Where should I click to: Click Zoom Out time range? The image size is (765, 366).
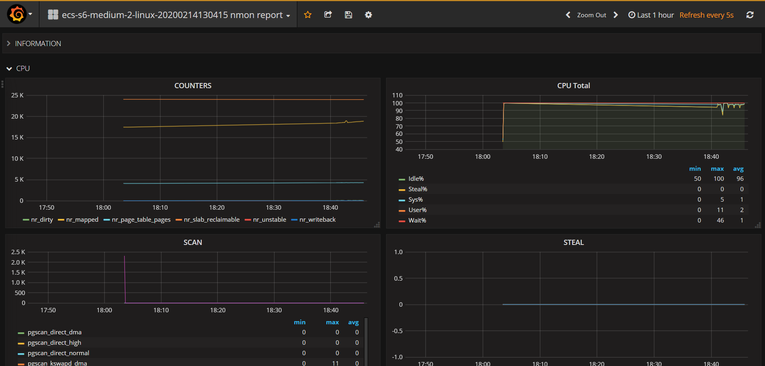591,15
